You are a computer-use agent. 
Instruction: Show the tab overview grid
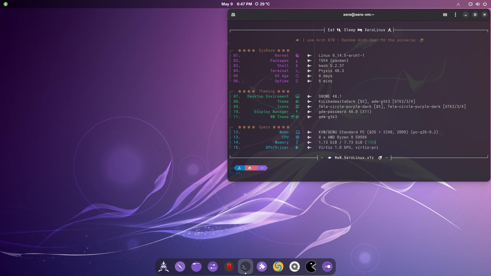point(445,15)
